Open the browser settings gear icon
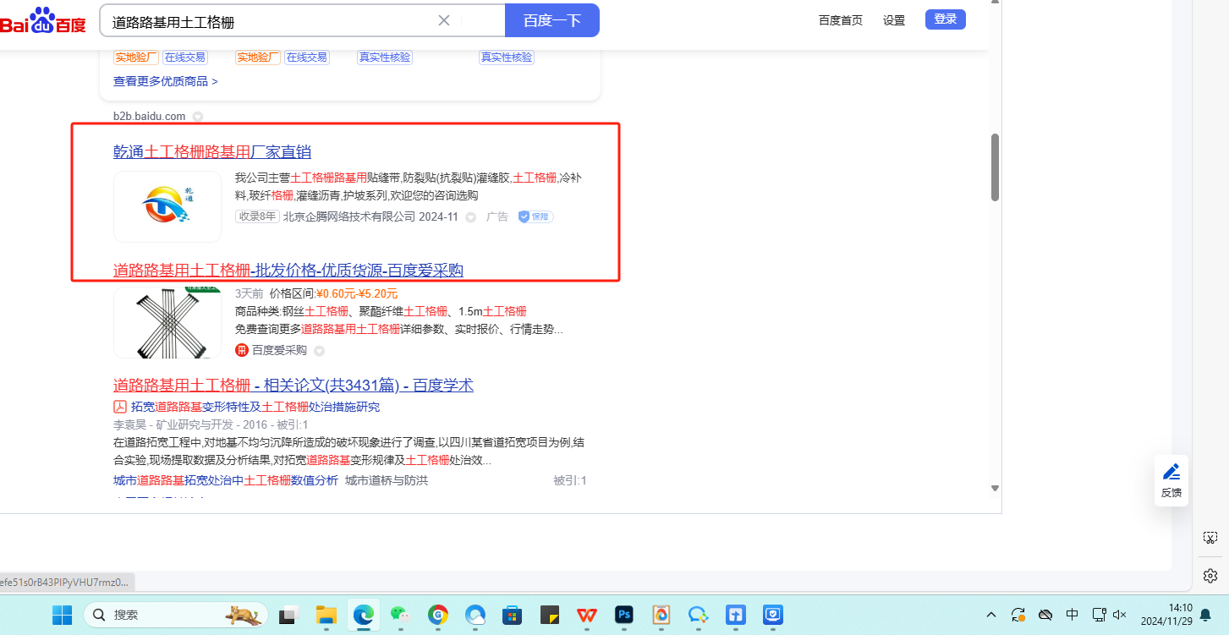Screen dimensions: 1229x635 (1210, 576)
